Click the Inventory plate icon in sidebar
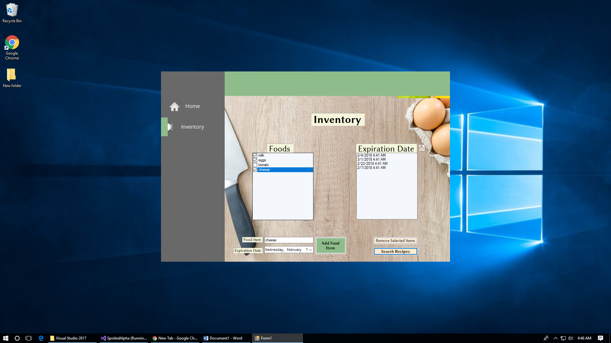This screenshot has height=343, width=611. 170,127
